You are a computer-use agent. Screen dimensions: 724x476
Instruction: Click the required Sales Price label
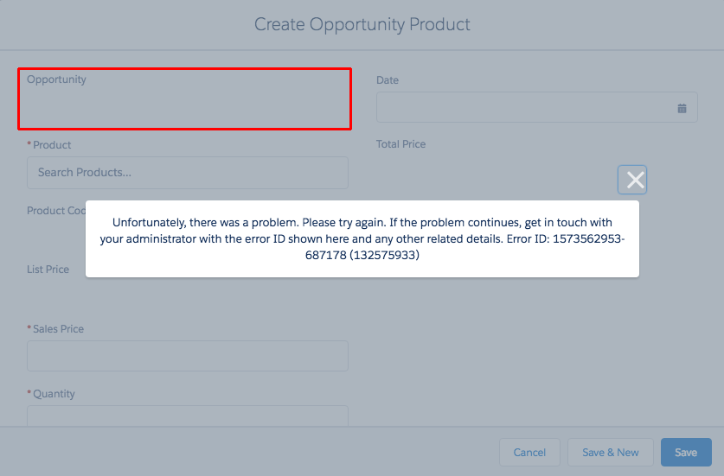(x=58, y=329)
